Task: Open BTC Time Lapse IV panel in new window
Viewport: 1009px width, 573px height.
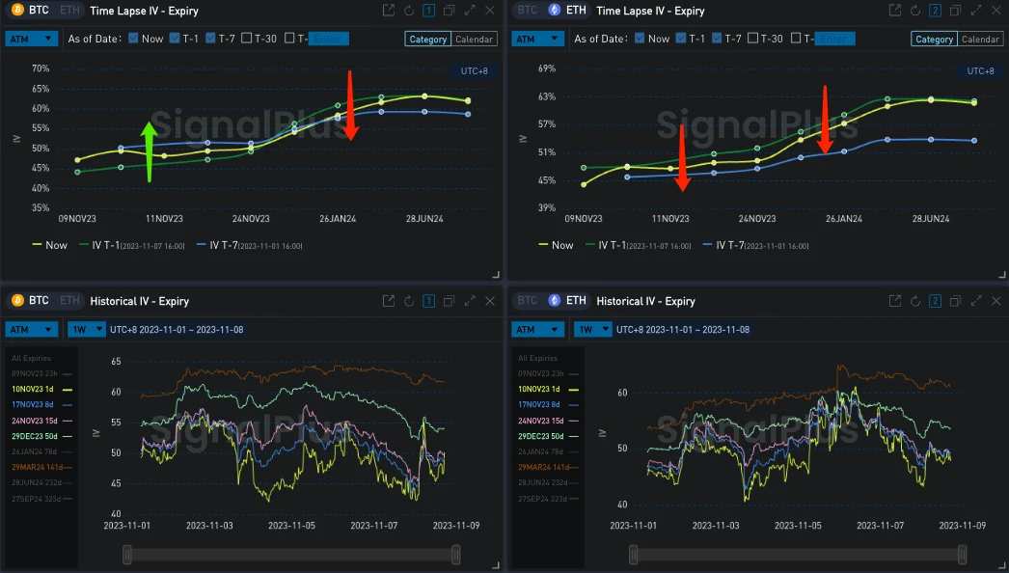Action: coord(389,11)
